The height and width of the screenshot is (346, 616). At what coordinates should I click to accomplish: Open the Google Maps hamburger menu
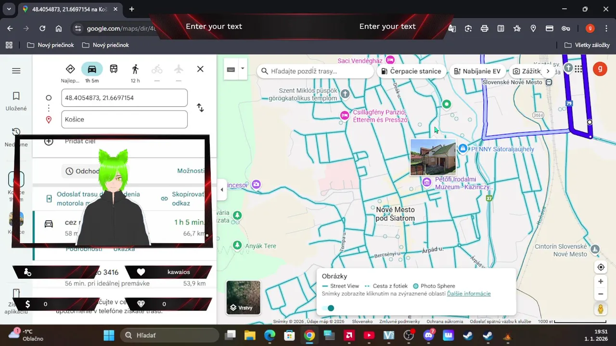(16, 71)
